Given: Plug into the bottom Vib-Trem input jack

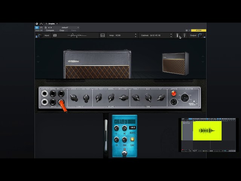Looking at the screenshot, I should pyautogui.click(x=44, y=102).
